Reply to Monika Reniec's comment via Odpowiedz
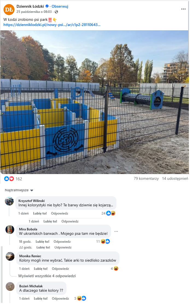 click(60, 269)
